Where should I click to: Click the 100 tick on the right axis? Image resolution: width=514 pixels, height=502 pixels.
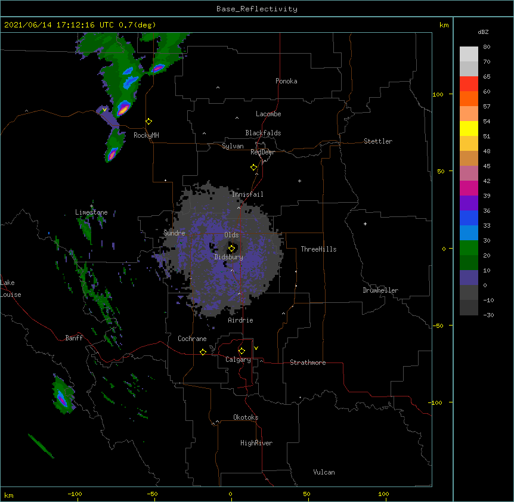[x=438, y=94]
